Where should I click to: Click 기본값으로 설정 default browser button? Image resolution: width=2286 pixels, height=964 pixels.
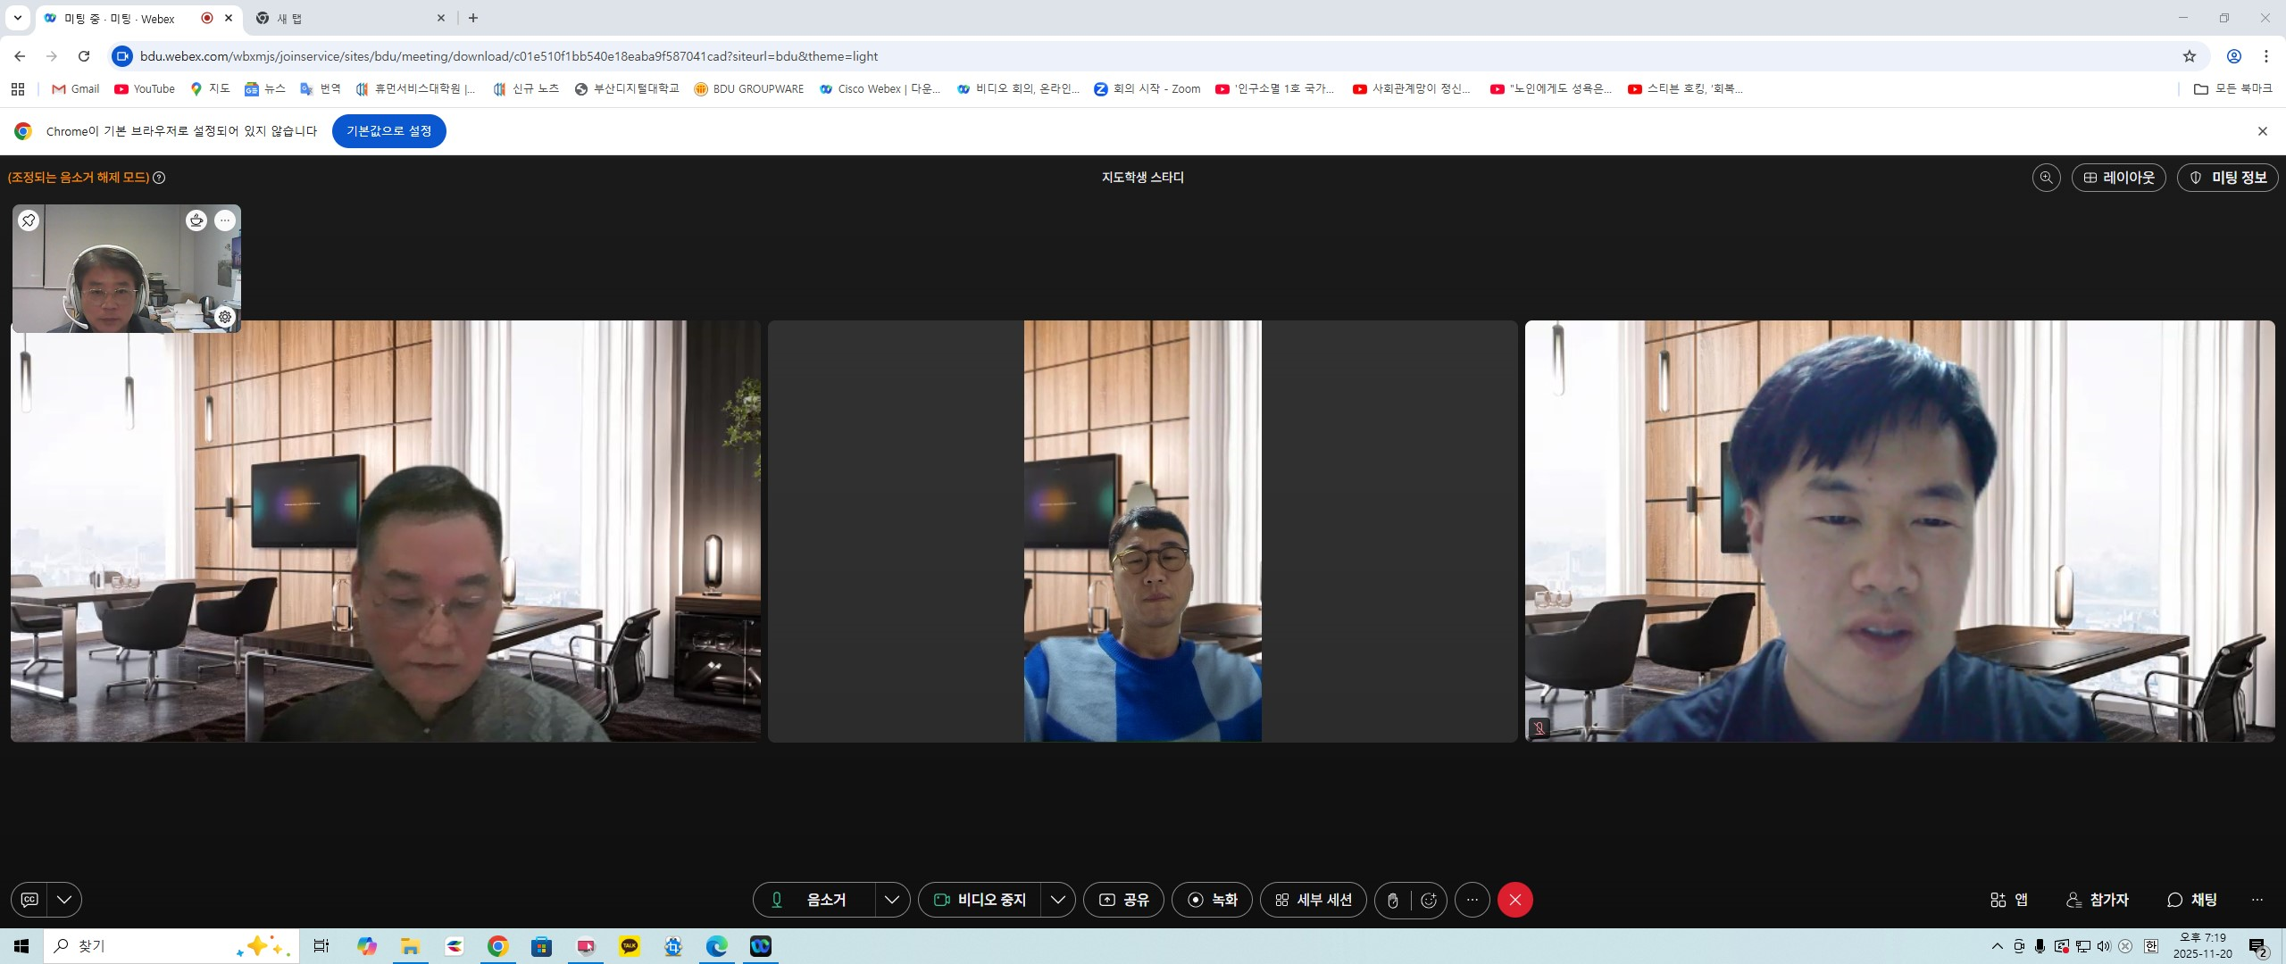pos(388,131)
